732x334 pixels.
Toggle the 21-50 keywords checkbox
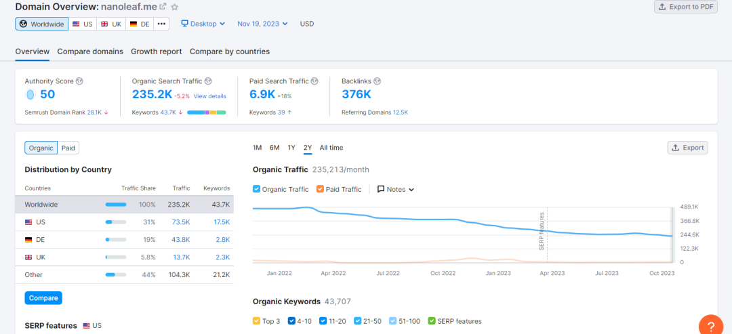point(358,321)
